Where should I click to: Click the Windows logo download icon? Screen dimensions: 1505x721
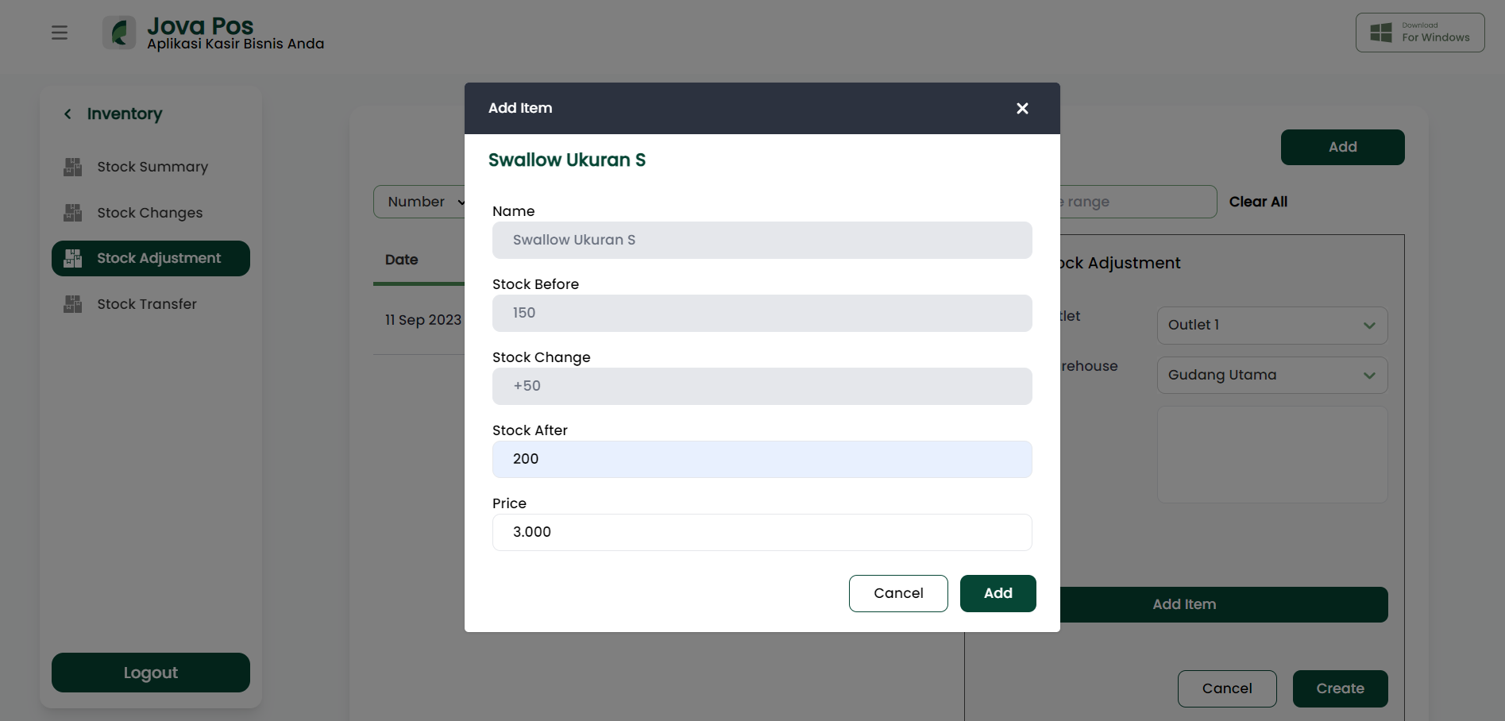1381,33
